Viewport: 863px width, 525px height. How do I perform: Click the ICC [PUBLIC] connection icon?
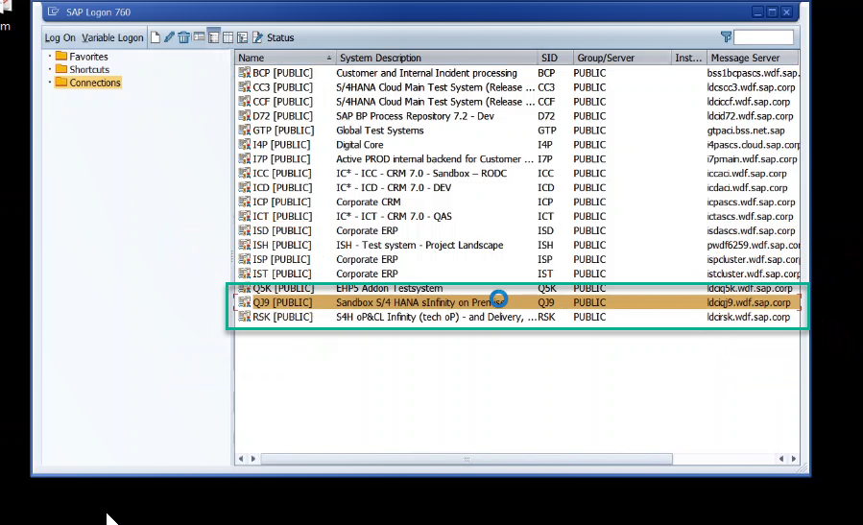click(x=245, y=173)
